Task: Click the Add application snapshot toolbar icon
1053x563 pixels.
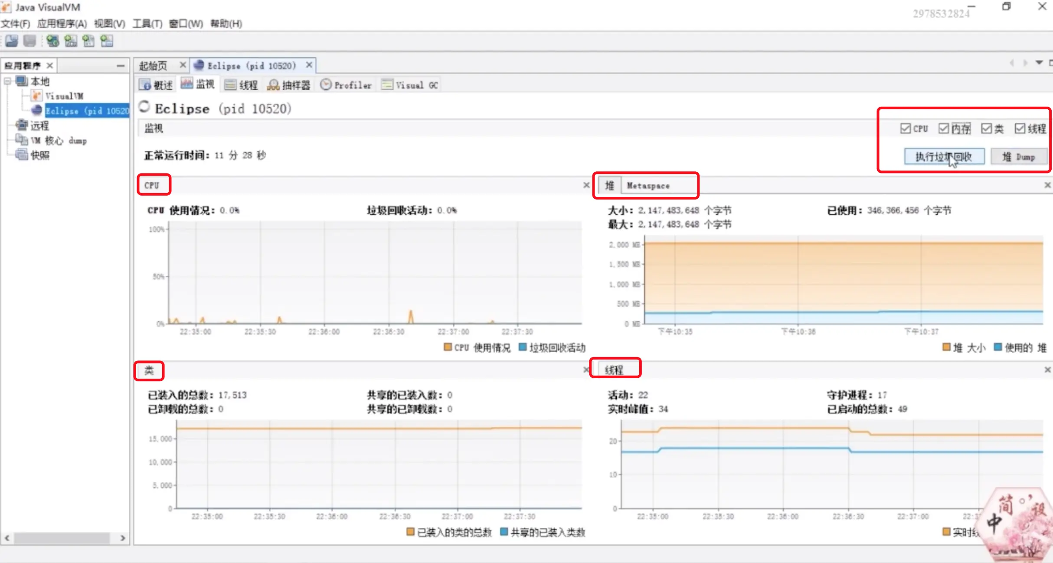Action: pos(107,41)
